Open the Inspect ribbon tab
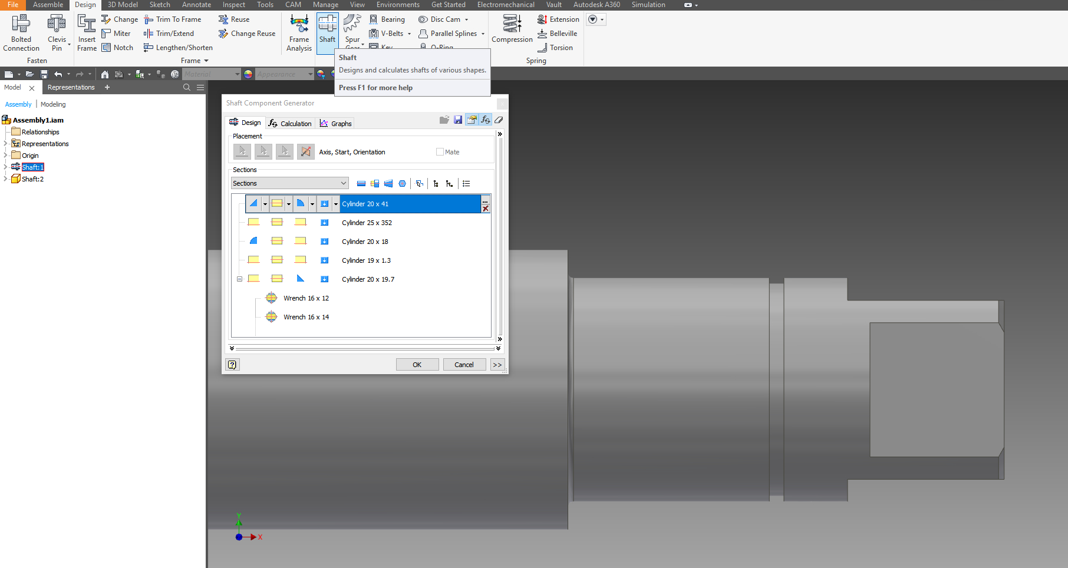This screenshot has height=568, width=1068. tap(234, 5)
